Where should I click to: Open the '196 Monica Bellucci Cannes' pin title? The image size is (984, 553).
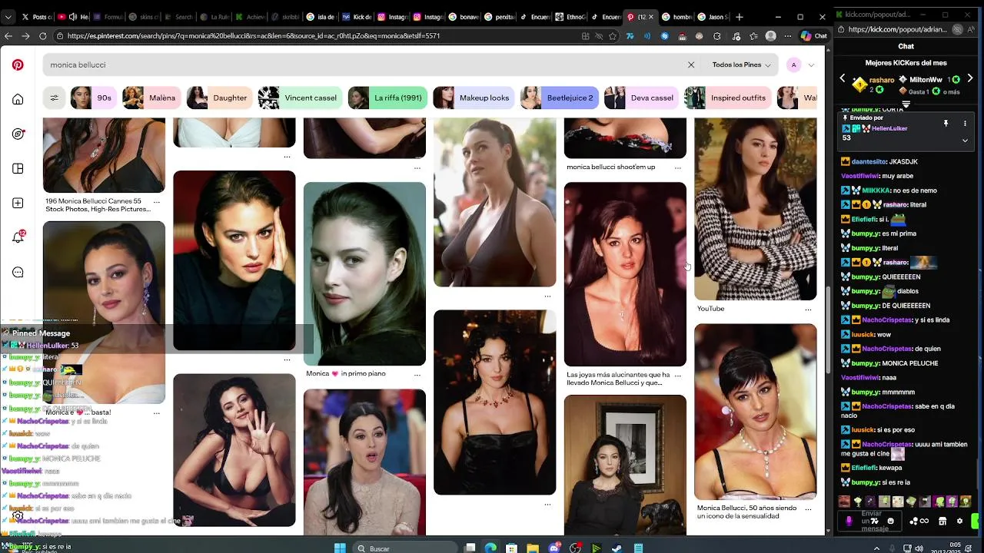point(98,205)
